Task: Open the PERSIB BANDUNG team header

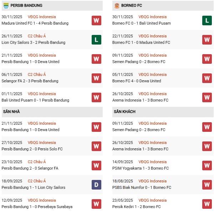Action: pyautogui.click(x=26, y=5)
